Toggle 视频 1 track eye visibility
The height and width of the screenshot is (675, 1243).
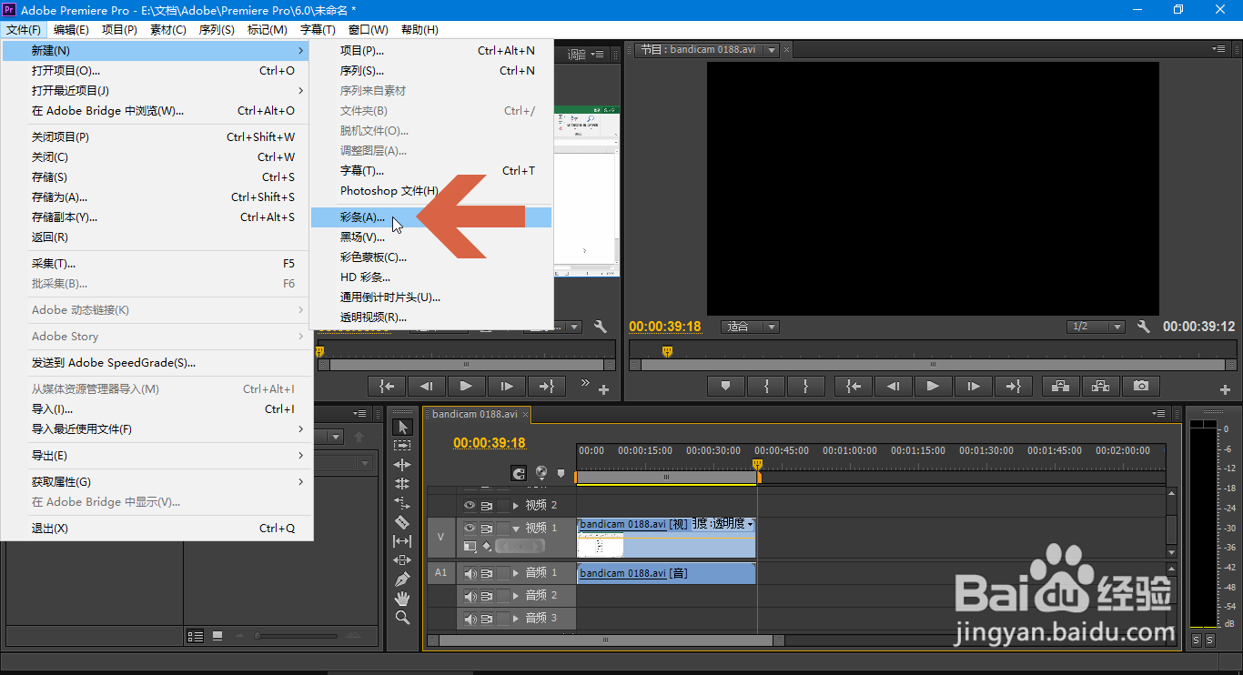click(x=470, y=528)
